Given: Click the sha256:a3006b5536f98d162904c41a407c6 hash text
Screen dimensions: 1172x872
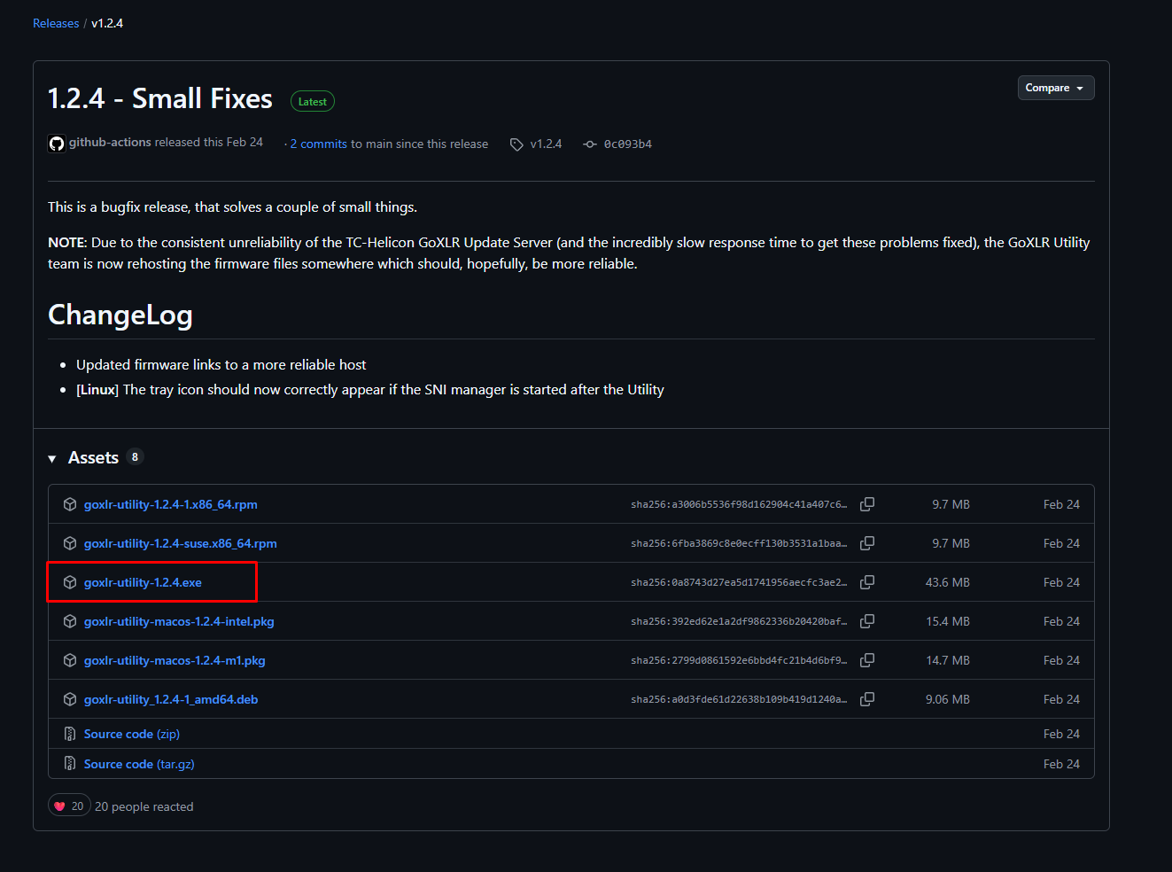Looking at the screenshot, I should [x=739, y=504].
